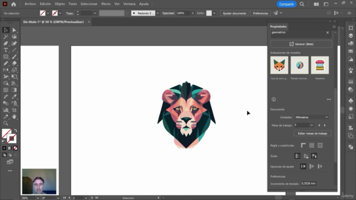Select the Eraser tool
The image size is (356, 200).
pos(14,63)
